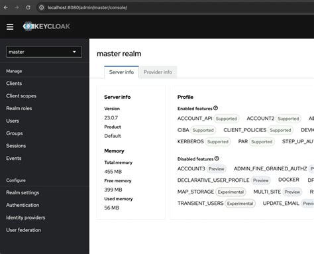The image size is (314, 254).
Task: Open Groups in the sidebar
Action: pyautogui.click(x=15, y=133)
